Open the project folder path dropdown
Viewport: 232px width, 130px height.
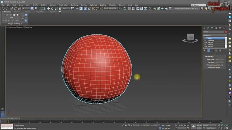click(186, 9)
